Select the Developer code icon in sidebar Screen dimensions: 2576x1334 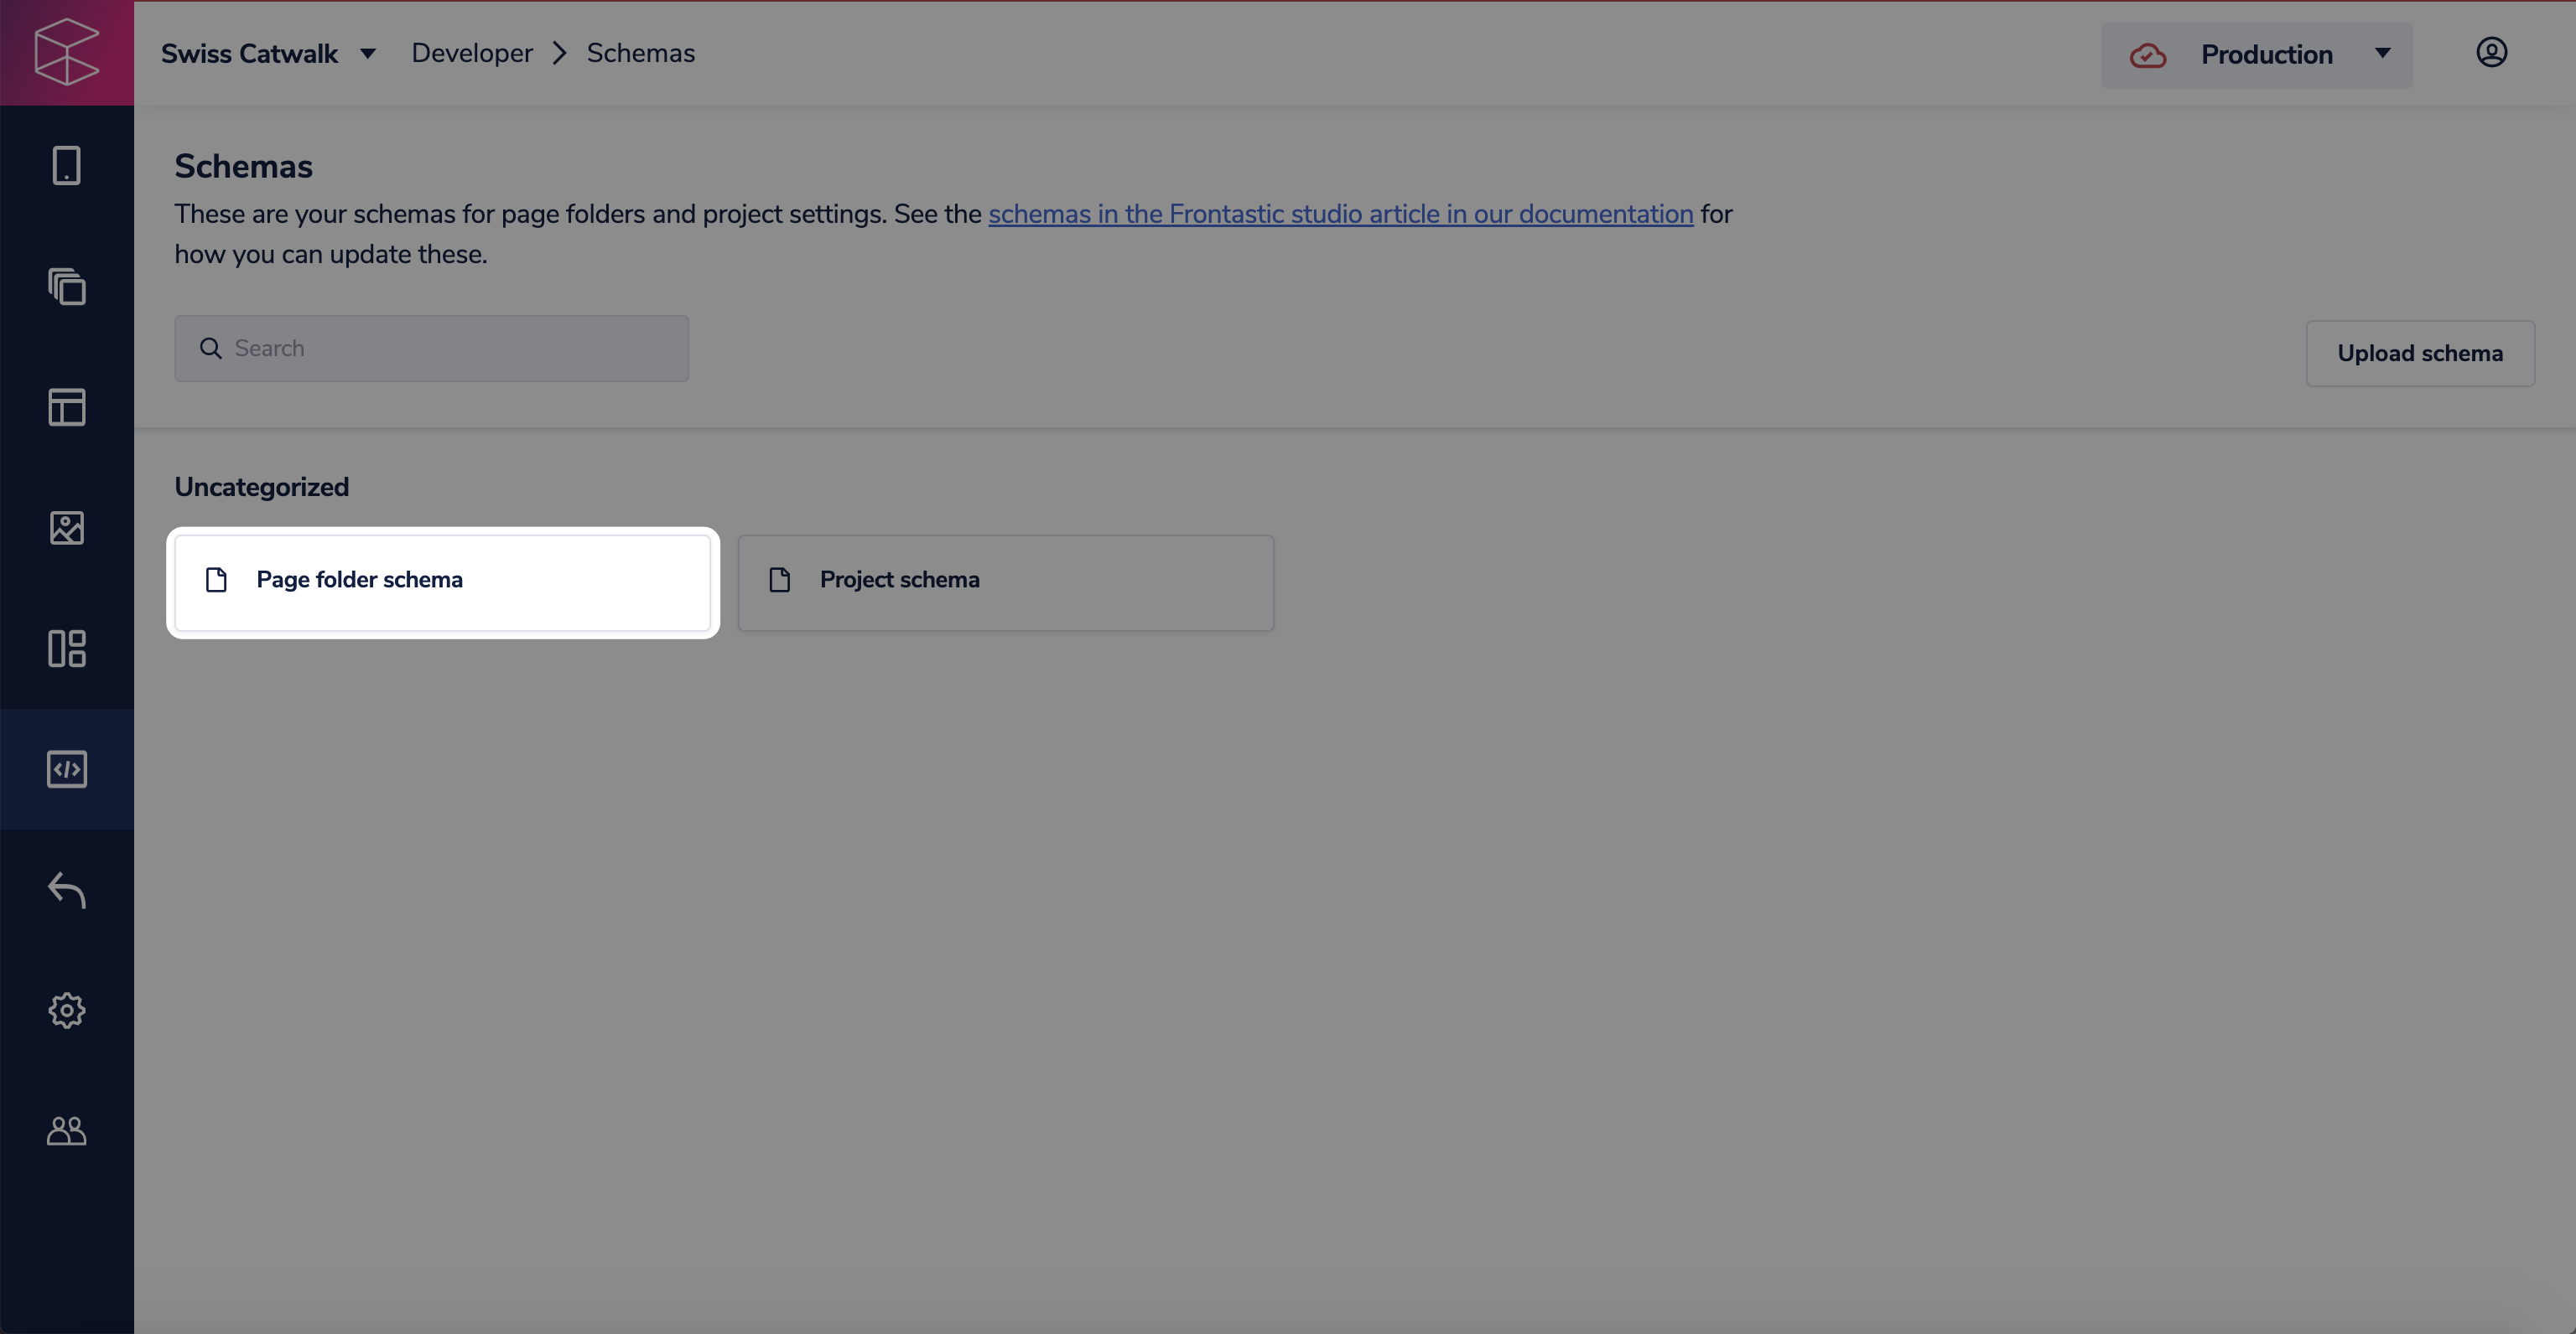click(66, 768)
